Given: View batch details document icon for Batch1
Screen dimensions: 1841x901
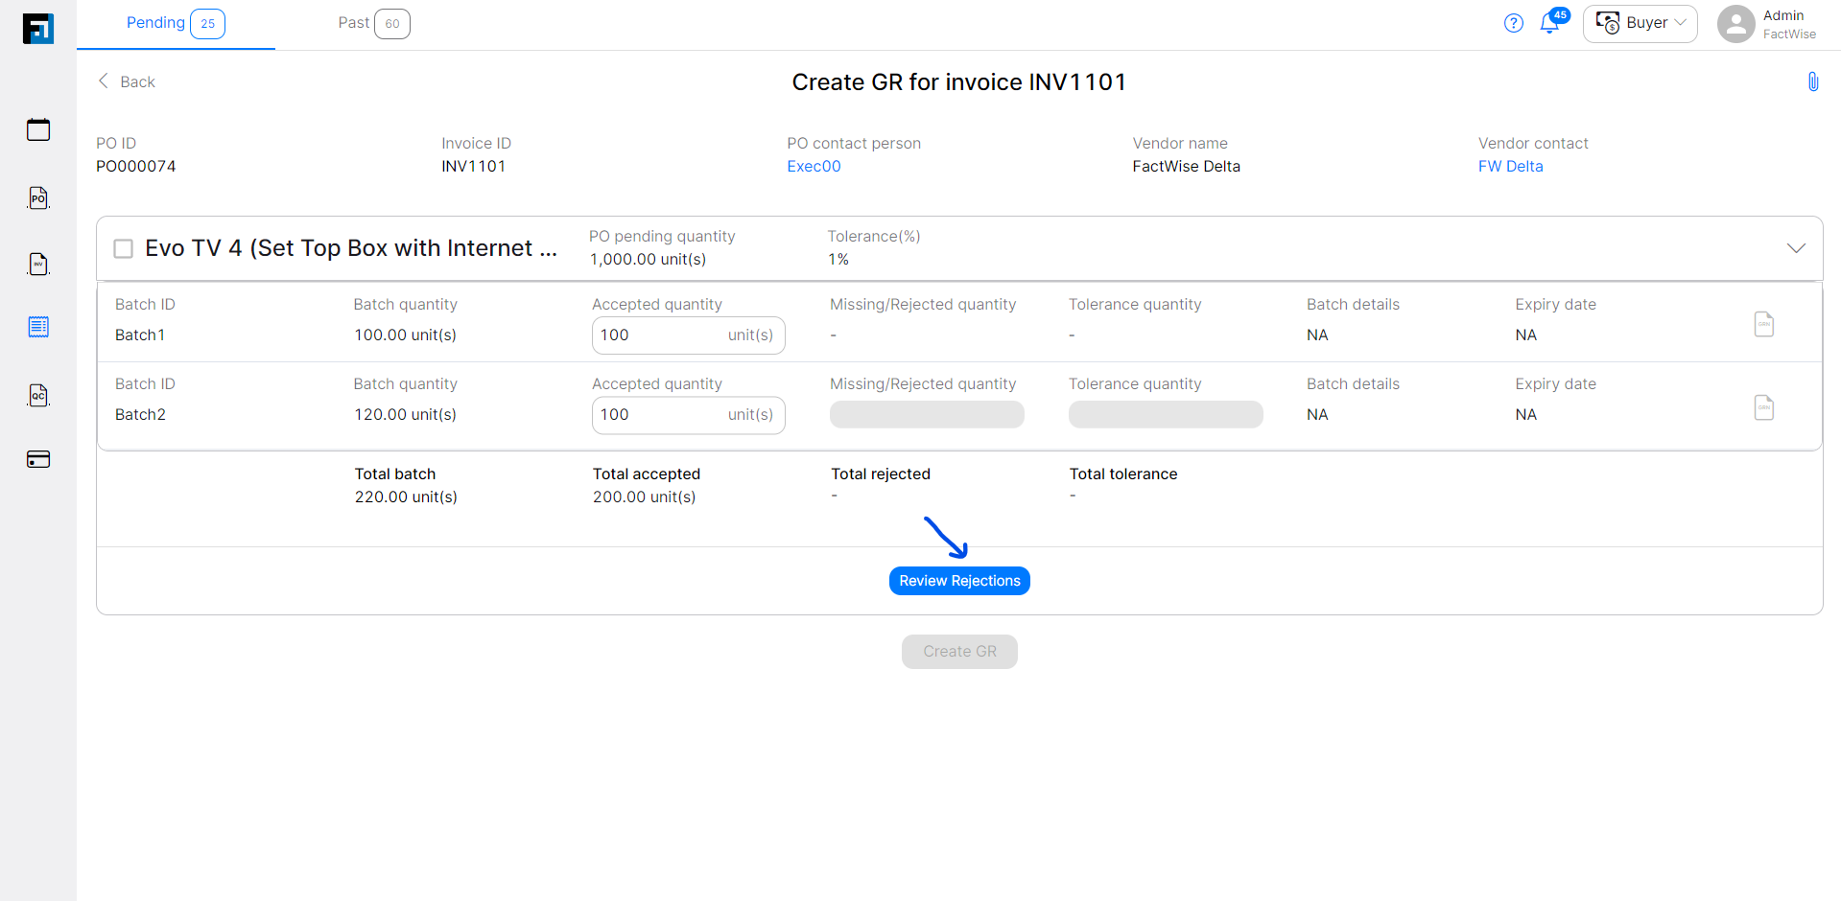Looking at the screenshot, I should [x=1763, y=324].
